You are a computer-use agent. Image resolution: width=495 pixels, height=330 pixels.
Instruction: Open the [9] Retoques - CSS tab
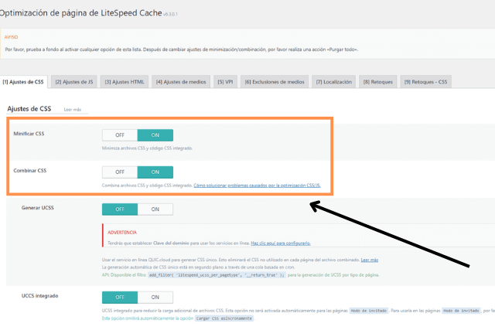click(426, 82)
